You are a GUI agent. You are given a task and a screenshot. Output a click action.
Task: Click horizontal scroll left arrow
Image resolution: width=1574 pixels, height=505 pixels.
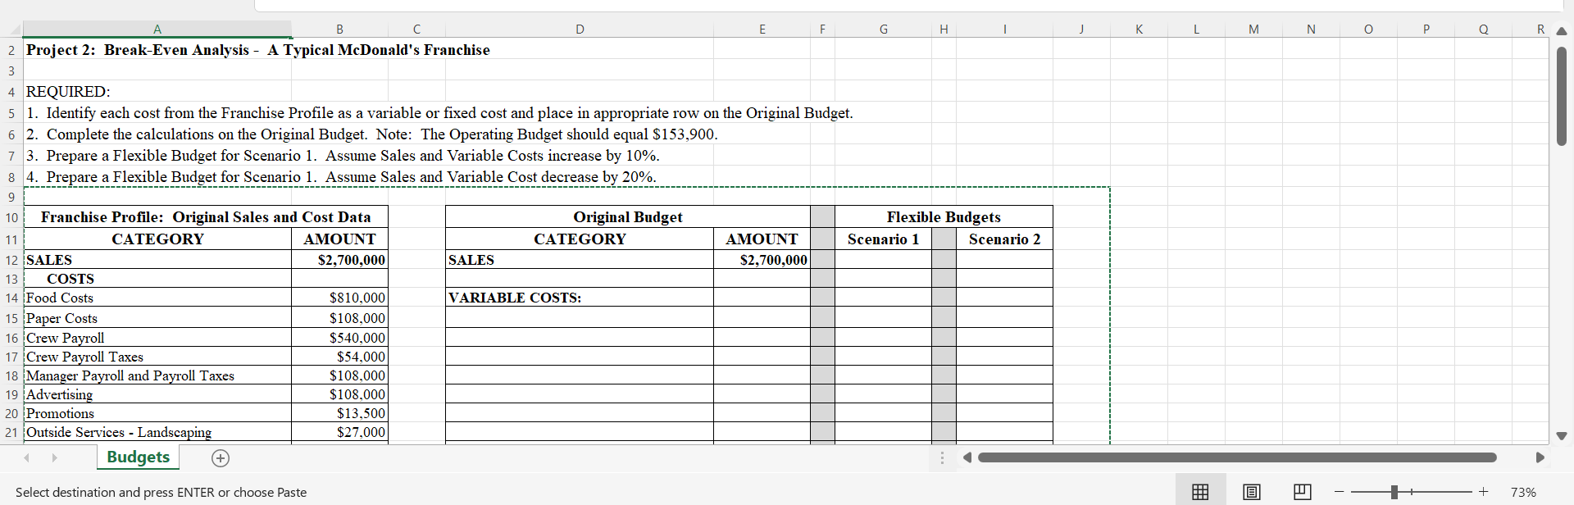point(967,457)
